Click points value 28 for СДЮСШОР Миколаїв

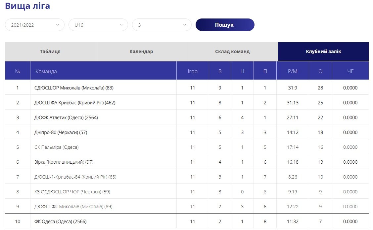click(x=320, y=88)
